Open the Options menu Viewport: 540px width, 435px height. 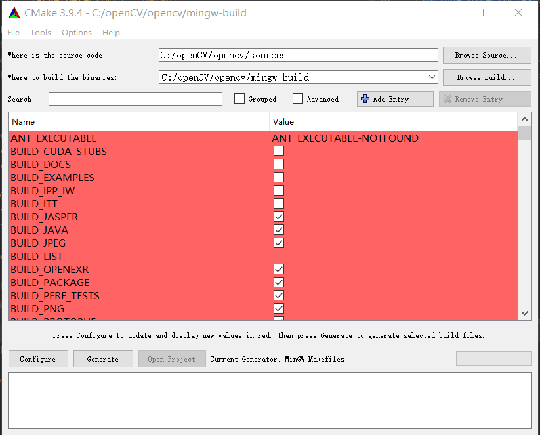(x=77, y=33)
